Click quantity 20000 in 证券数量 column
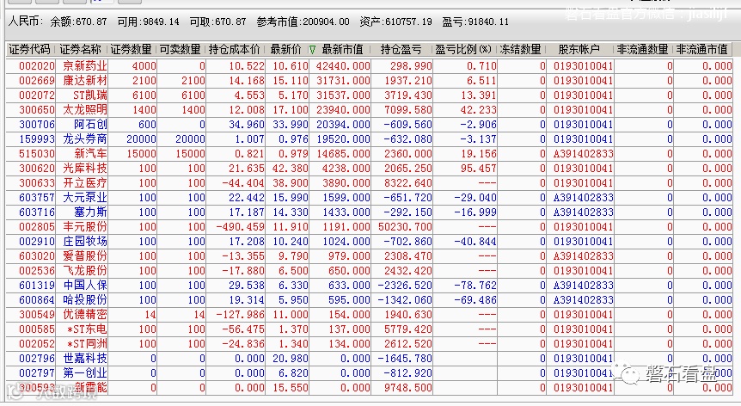Image resolution: width=741 pixels, height=406 pixels. pyautogui.click(x=141, y=139)
